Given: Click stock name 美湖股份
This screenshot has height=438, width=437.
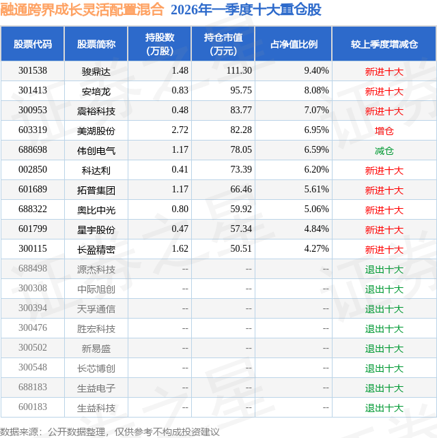Looking at the screenshot, I should [x=96, y=131].
